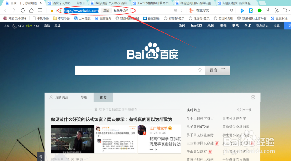The width and height of the screenshot is (291, 161).
Task: Switch to the 经验已提交 tab
Action: 237,3
